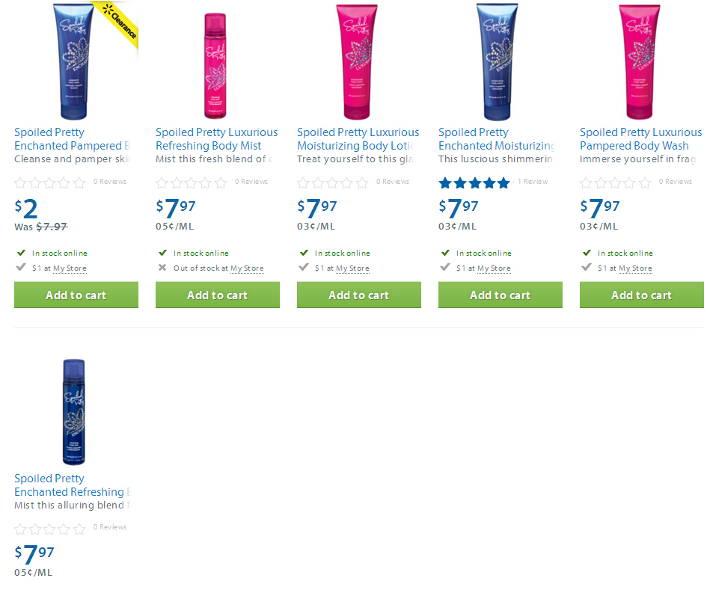
Task: Click five-star rating of Enchanted Moisturizing product
Action: (x=474, y=182)
